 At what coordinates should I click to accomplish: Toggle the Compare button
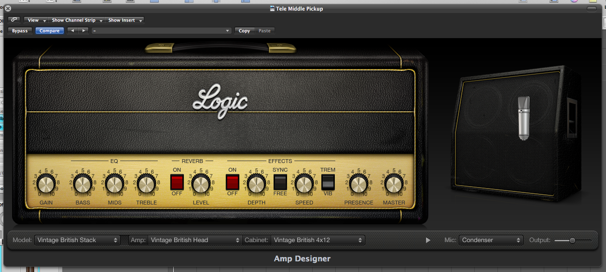[x=50, y=31]
